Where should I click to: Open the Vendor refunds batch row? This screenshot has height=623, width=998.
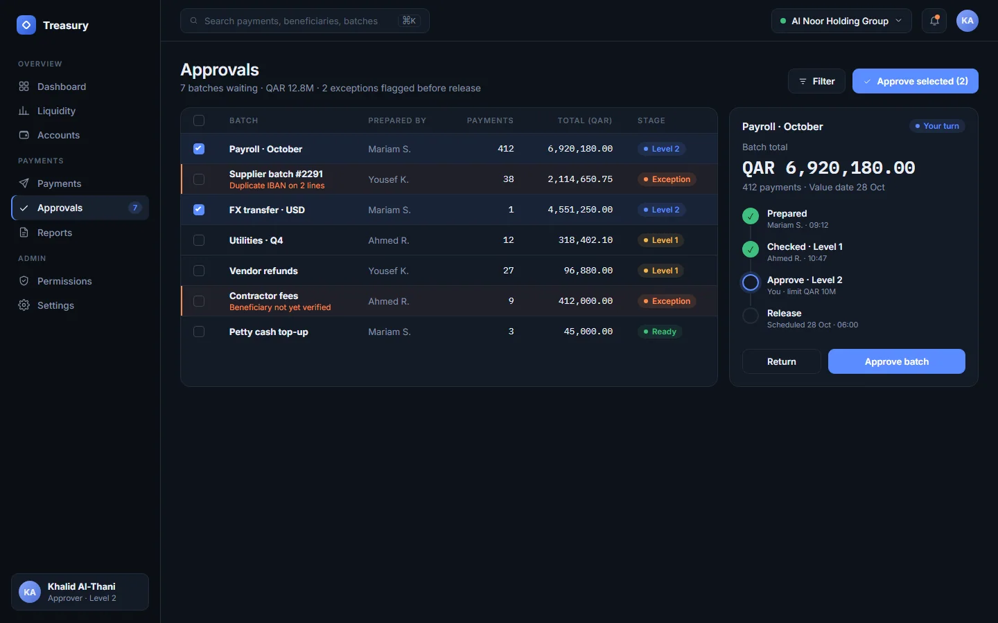click(449, 271)
